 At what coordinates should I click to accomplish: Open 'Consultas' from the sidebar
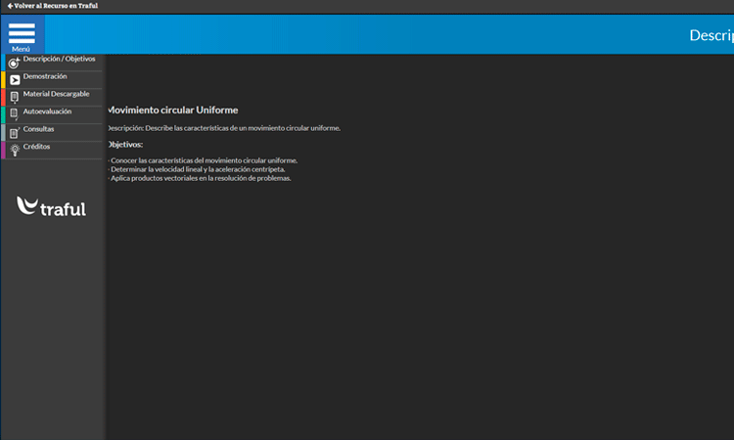(x=39, y=129)
